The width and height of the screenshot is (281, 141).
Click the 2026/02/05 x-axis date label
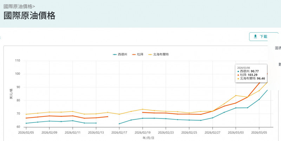[x=26, y=133]
